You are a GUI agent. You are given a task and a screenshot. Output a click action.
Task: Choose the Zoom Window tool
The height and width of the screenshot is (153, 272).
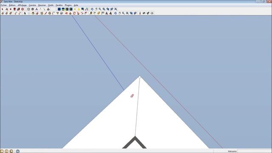pos(104,9)
